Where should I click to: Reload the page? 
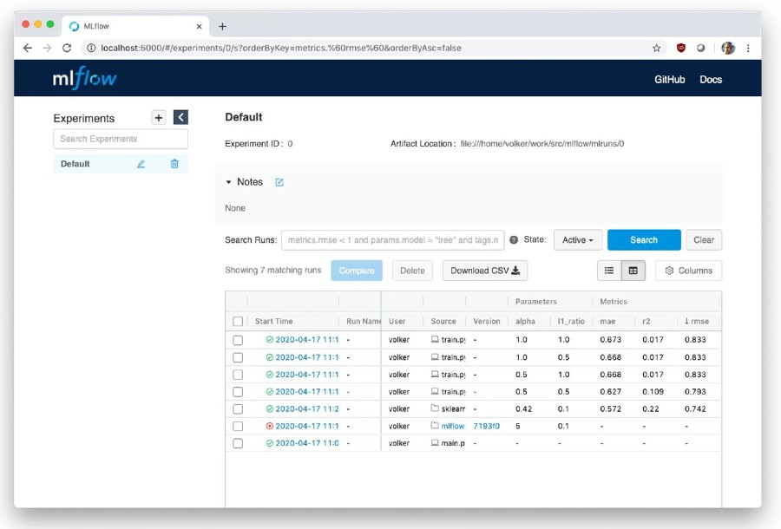pyautogui.click(x=67, y=48)
